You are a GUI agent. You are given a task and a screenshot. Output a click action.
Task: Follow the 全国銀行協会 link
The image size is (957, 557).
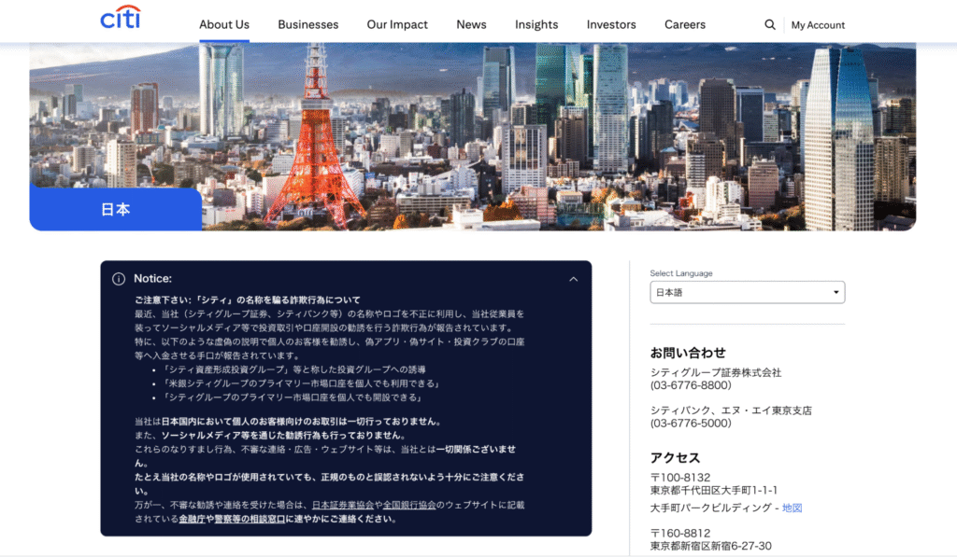point(409,505)
